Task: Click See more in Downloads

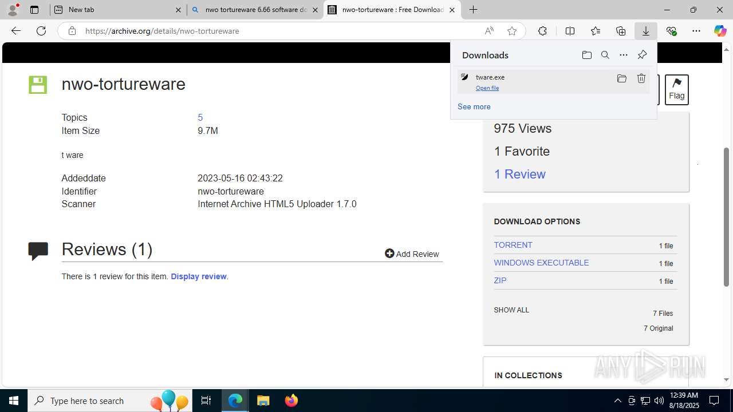Action: (474, 106)
